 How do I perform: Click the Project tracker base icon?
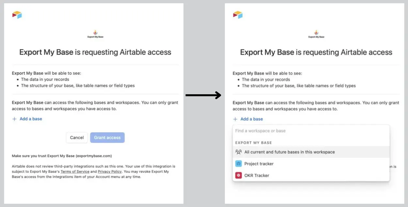(238, 164)
